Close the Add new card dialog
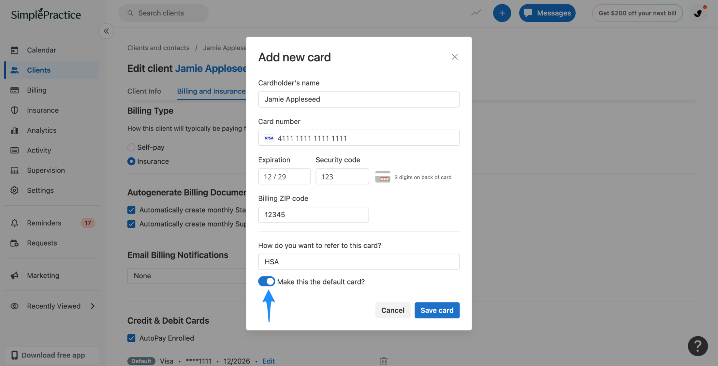 coord(454,57)
